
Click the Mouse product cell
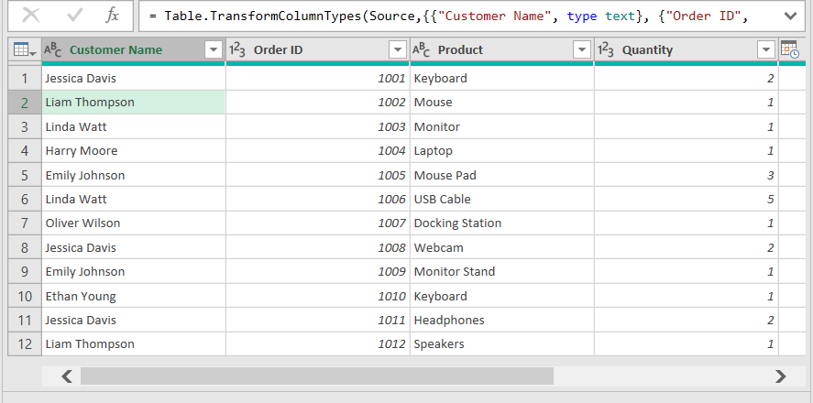point(502,103)
